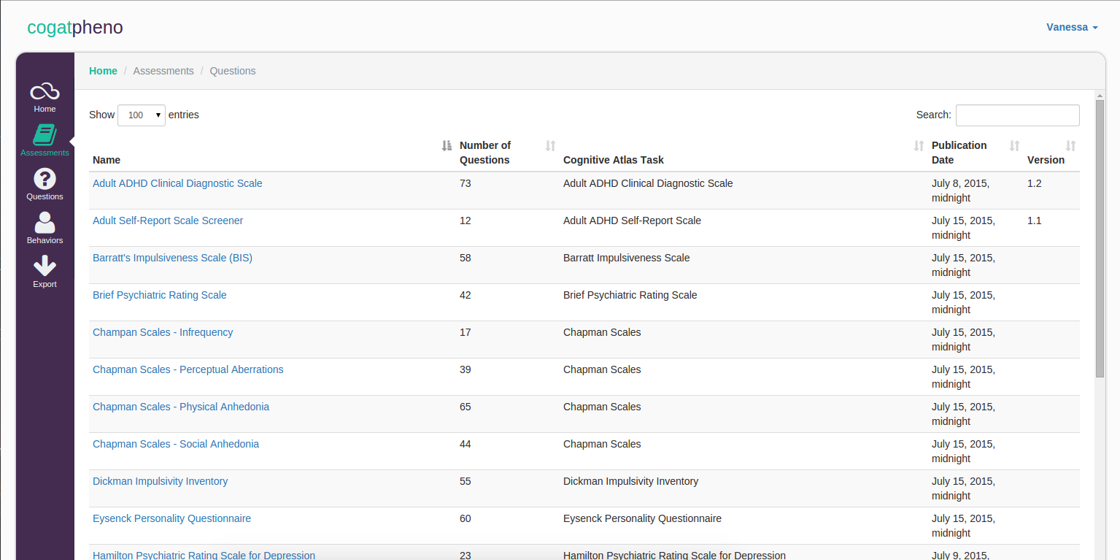The image size is (1120, 560).
Task: Sort by Version column sort icon
Action: coord(1071,146)
